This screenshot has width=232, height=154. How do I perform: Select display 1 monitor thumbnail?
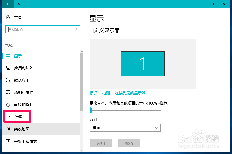pos(143,64)
